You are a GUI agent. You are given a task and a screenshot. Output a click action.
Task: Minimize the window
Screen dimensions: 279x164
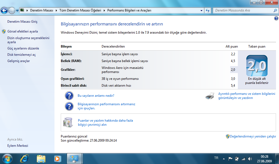(x=254, y=2)
